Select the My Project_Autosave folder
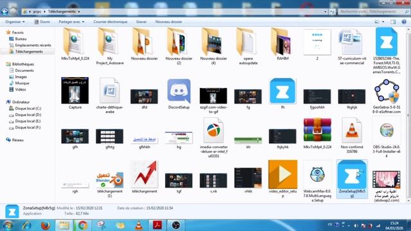 pyautogui.click(x=110, y=42)
